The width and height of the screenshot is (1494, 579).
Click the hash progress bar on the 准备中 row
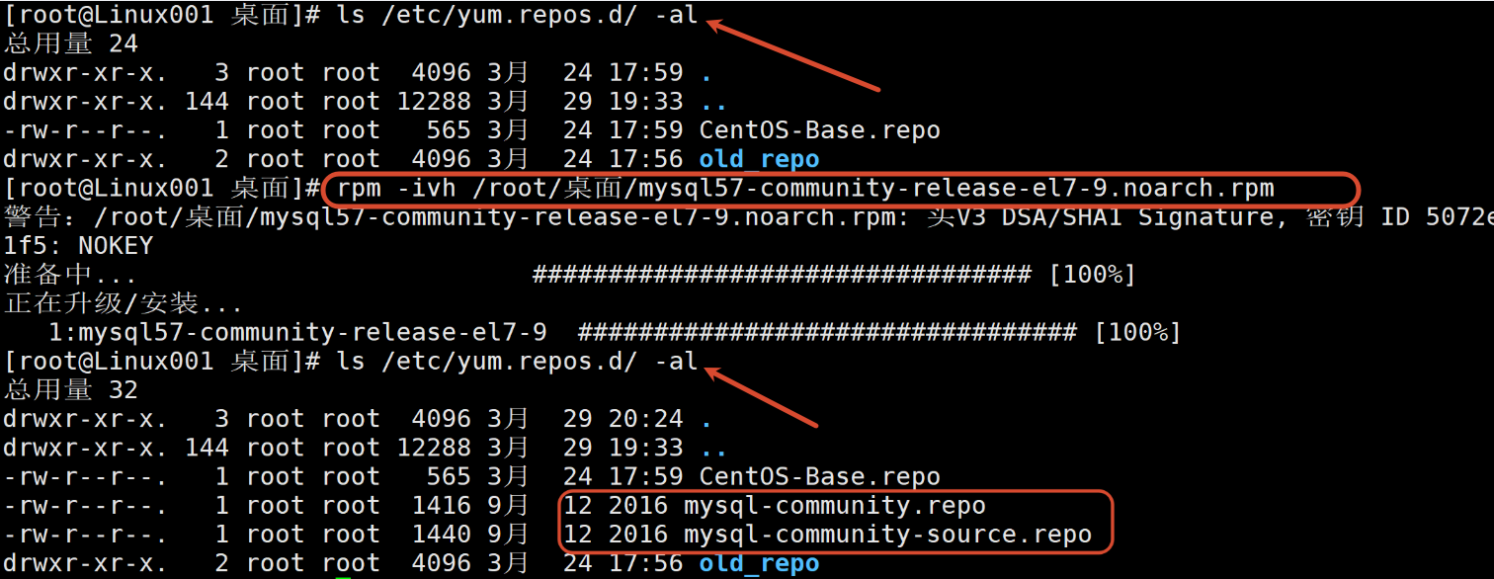click(x=782, y=275)
